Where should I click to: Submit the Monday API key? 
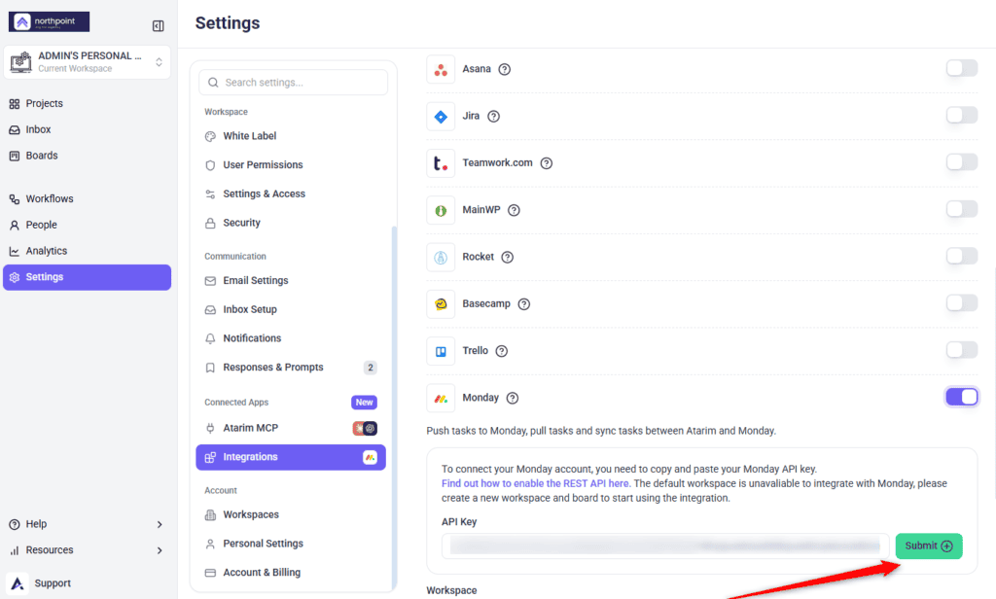tap(929, 546)
